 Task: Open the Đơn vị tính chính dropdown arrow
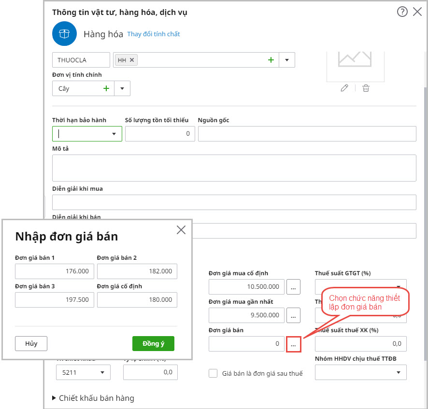click(122, 88)
